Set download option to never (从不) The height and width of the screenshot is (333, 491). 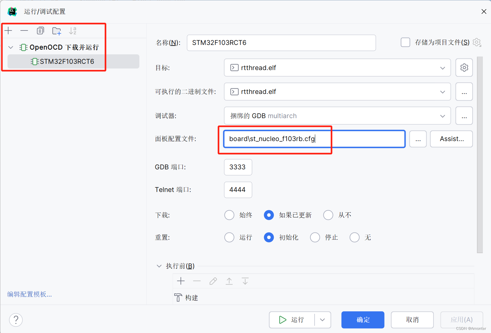[x=328, y=215]
